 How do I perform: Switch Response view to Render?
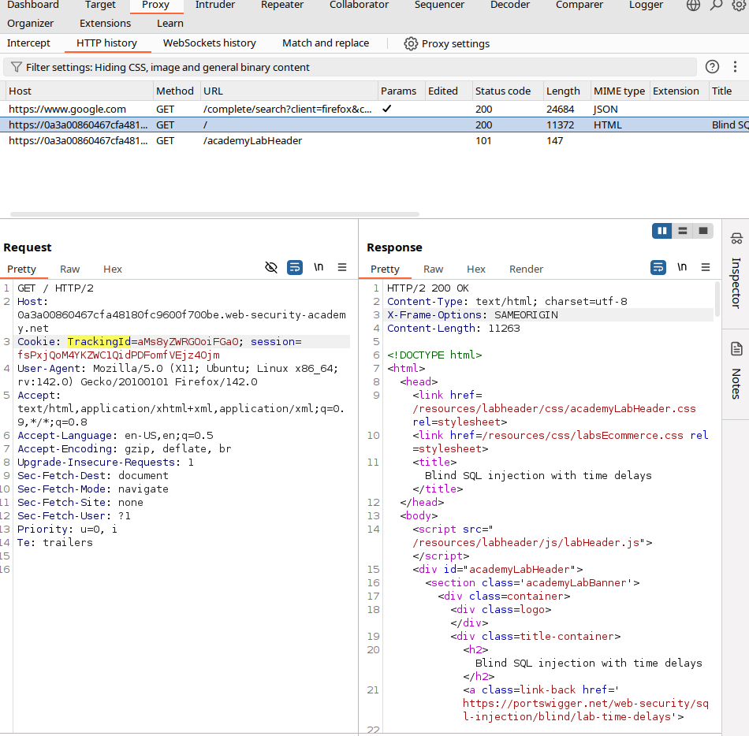tap(527, 269)
